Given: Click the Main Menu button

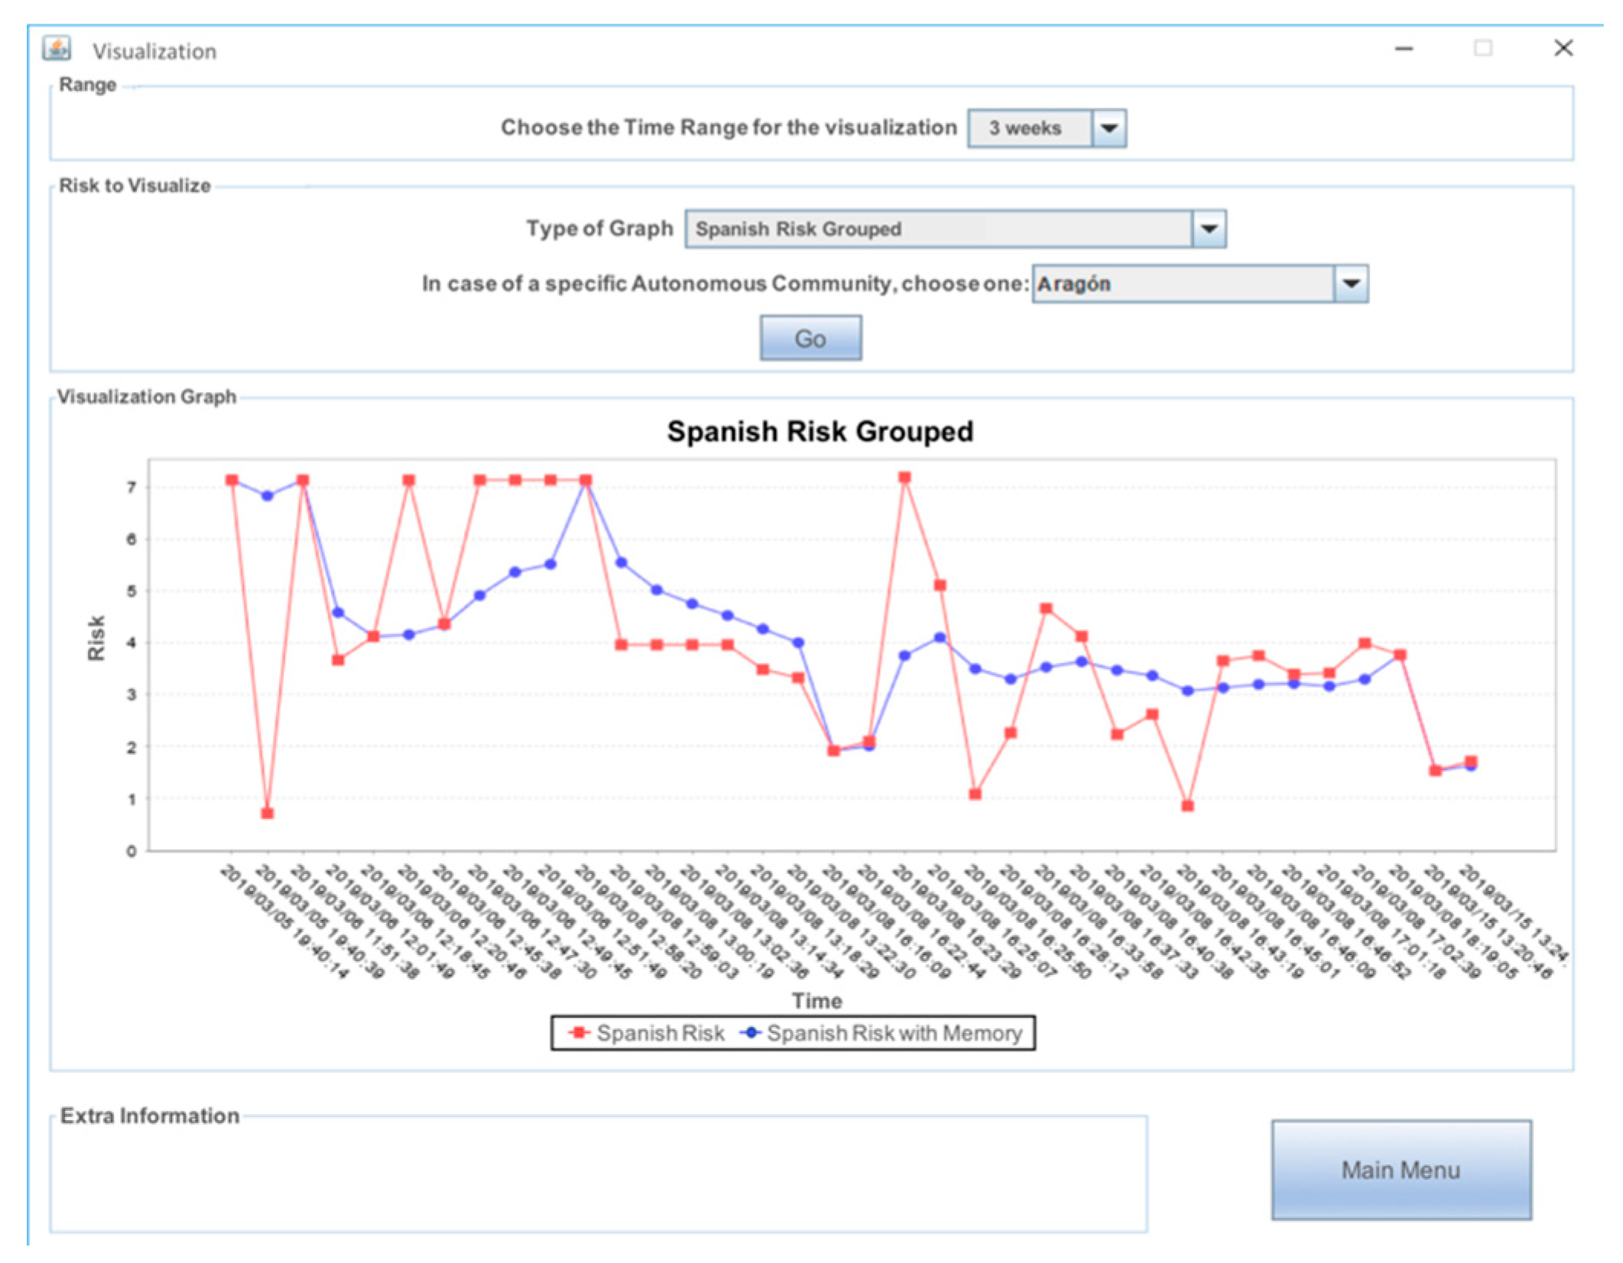Looking at the screenshot, I should (1401, 1170).
